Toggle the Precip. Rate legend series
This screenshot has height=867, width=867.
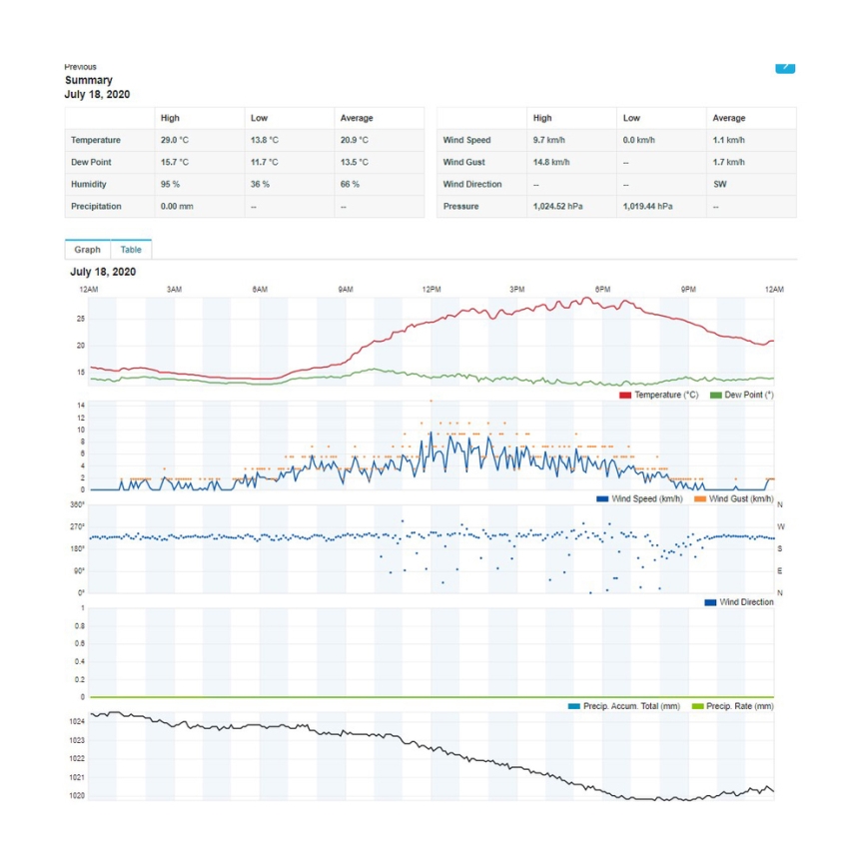click(x=698, y=706)
